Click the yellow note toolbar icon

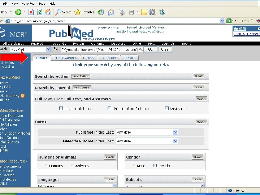(144, 12)
